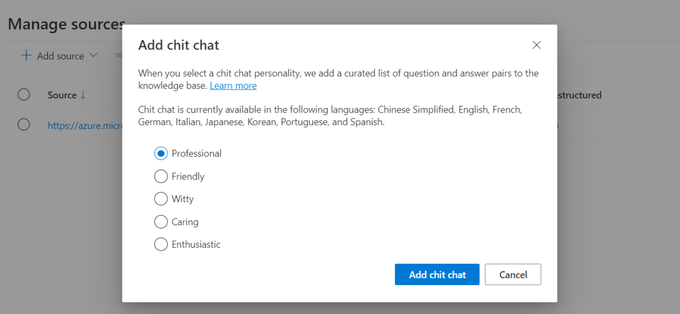Click the partially hidden icon right of Add source
Screen dimensions: 680x314
pyautogui.click(x=118, y=55)
